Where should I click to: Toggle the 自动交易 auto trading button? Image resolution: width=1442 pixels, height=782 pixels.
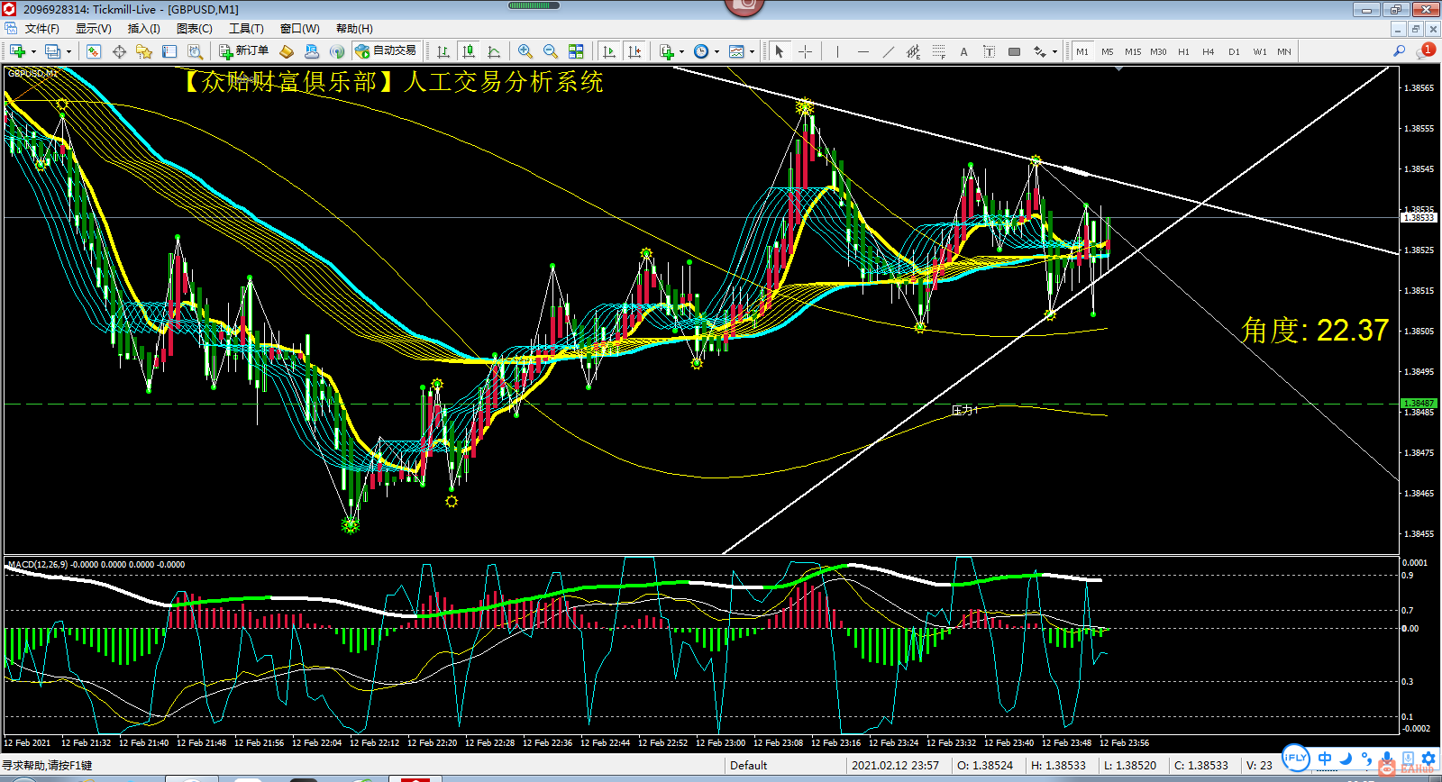point(386,51)
